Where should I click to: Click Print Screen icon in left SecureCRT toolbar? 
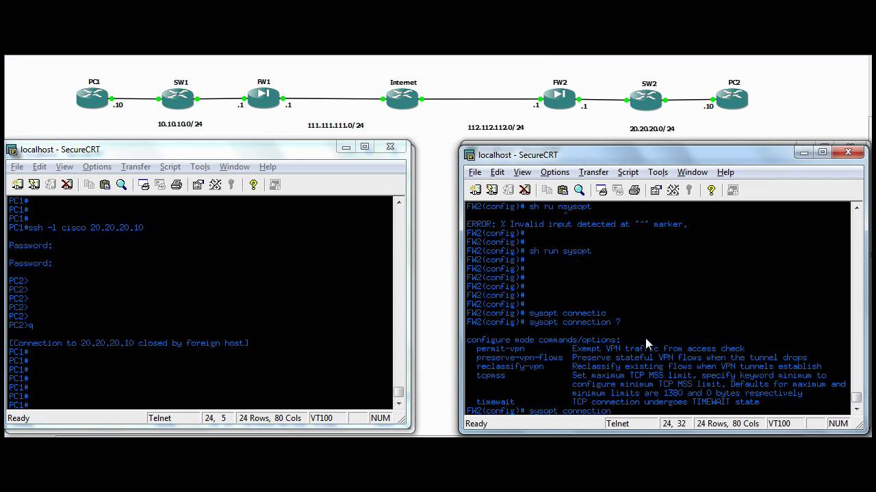click(144, 184)
